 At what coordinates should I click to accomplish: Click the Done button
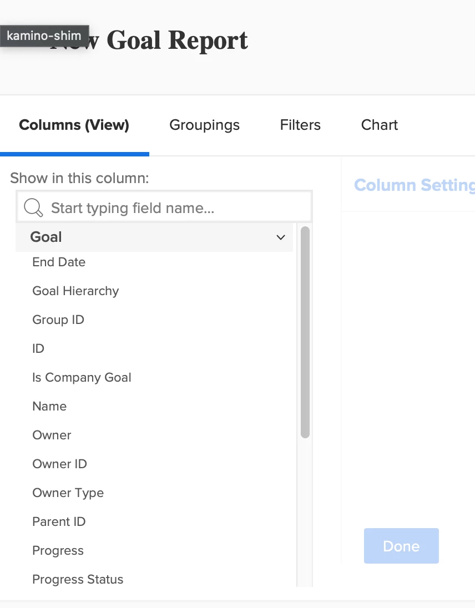point(401,546)
